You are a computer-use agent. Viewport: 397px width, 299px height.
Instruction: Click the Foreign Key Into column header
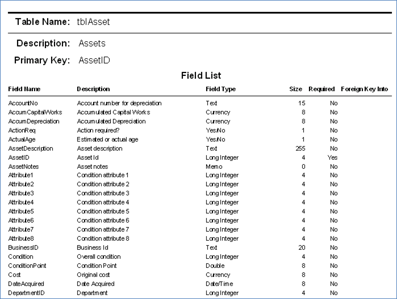[x=364, y=89]
